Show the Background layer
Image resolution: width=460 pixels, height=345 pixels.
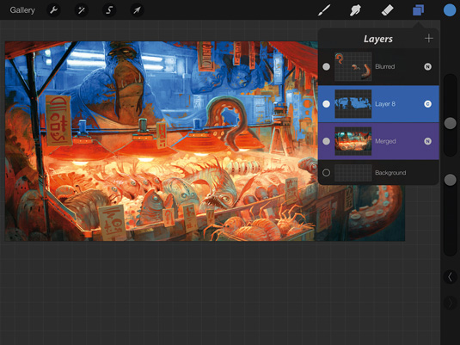pyautogui.click(x=326, y=173)
